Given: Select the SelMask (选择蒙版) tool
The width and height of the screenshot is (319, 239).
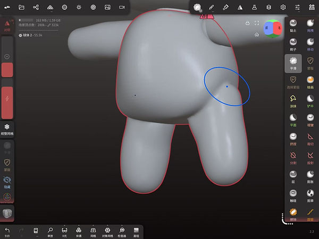Looking at the screenshot, I should pos(293,82).
